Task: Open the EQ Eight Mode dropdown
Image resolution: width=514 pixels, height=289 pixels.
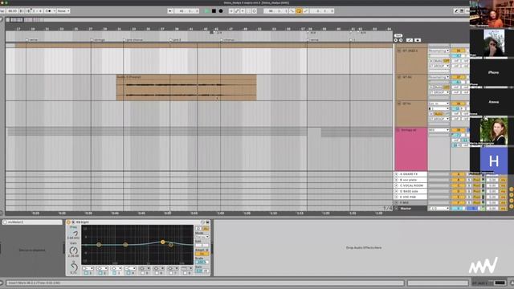Action: pyautogui.click(x=202, y=237)
